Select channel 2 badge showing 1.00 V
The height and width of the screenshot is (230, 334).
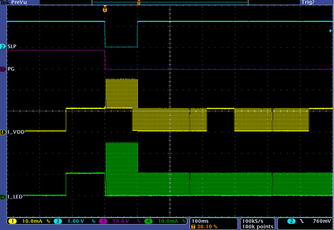click(58, 221)
